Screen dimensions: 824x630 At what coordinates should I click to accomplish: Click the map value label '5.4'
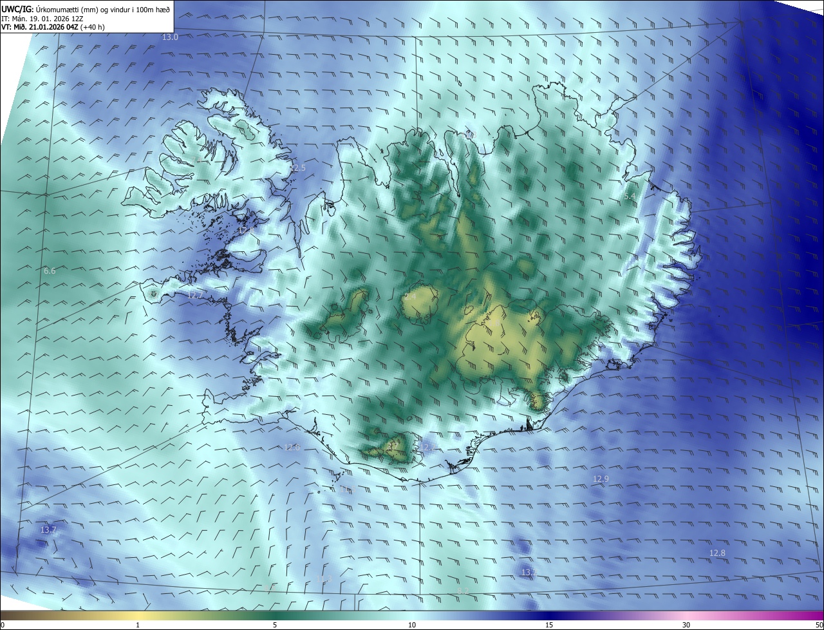point(630,196)
